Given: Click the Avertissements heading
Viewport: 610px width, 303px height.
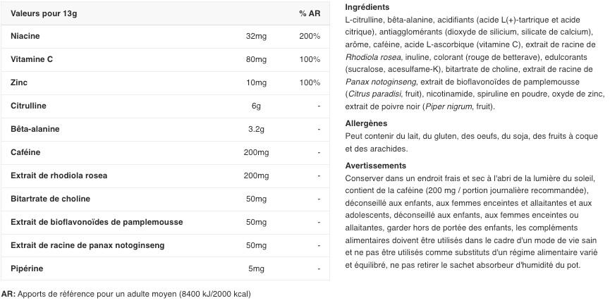Looking at the screenshot, I should 376,166.
